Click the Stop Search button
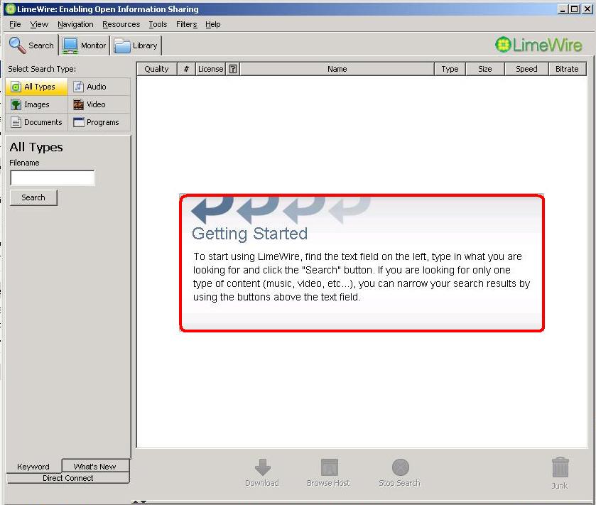596x505 pixels. tap(400, 473)
